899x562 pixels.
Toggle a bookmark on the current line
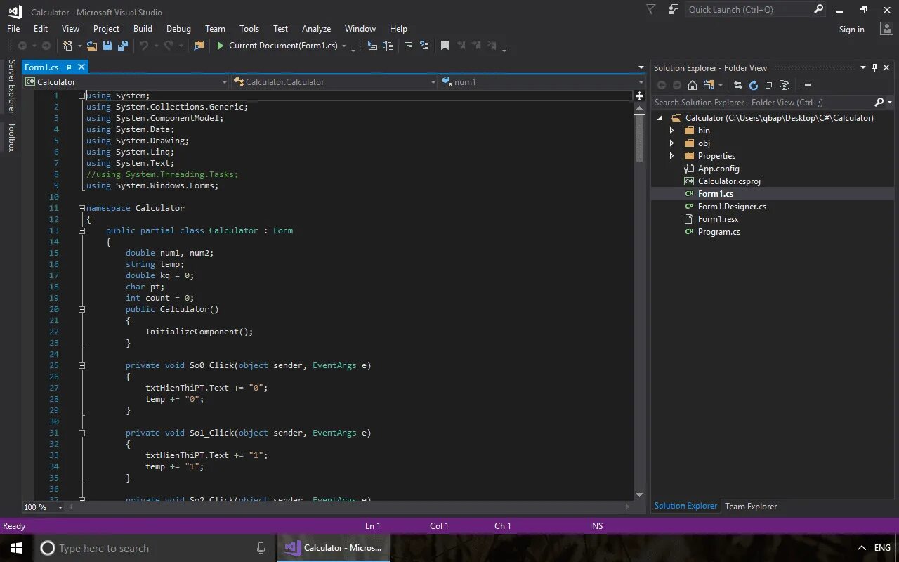click(x=445, y=46)
